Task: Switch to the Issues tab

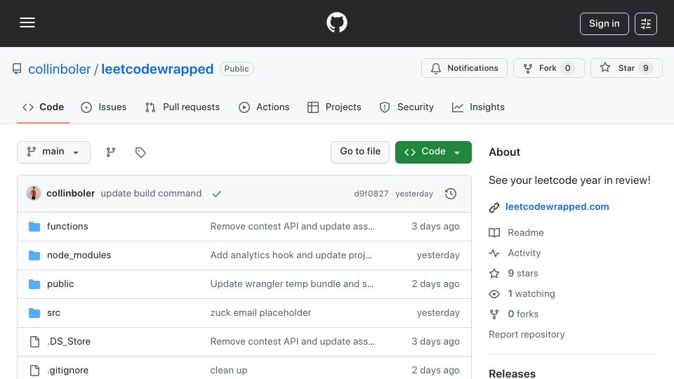Action: (104, 107)
